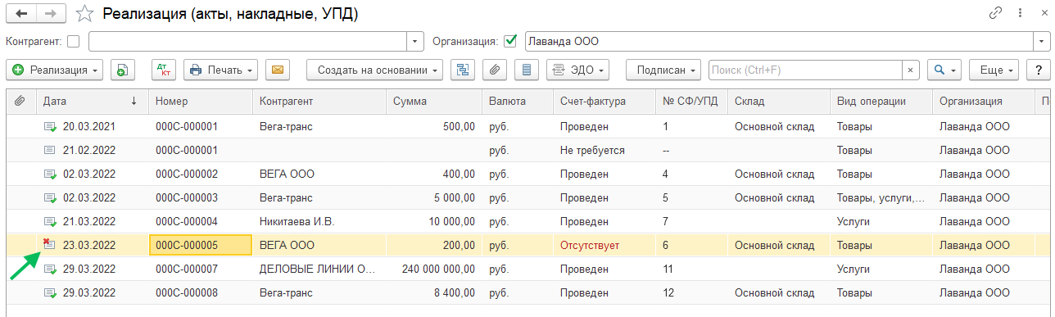Open attached files paperclip toolbar button
Screen dimensions: 1055x317
[x=494, y=70]
